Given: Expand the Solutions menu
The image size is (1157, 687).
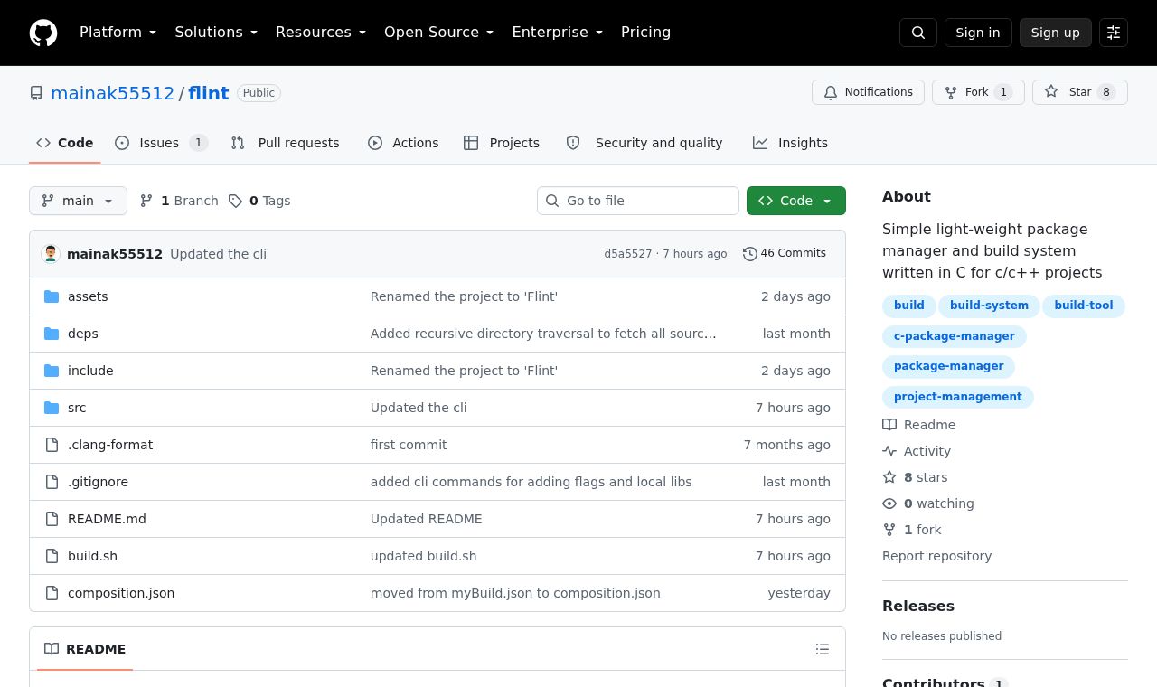Looking at the screenshot, I should pyautogui.click(x=216, y=33).
